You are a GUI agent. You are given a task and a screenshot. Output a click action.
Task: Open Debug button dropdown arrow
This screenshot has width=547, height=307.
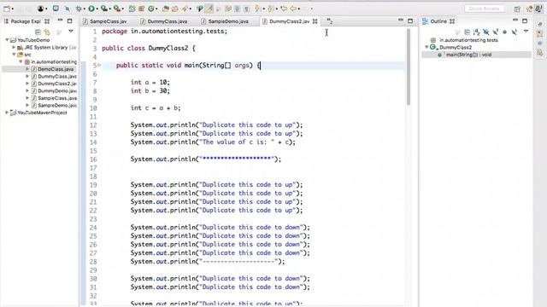pyautogui.click(x=84, y=9)
